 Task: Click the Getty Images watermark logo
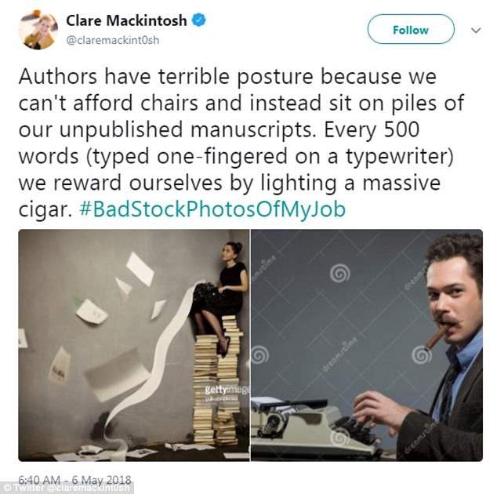click(x=226, y=390)
